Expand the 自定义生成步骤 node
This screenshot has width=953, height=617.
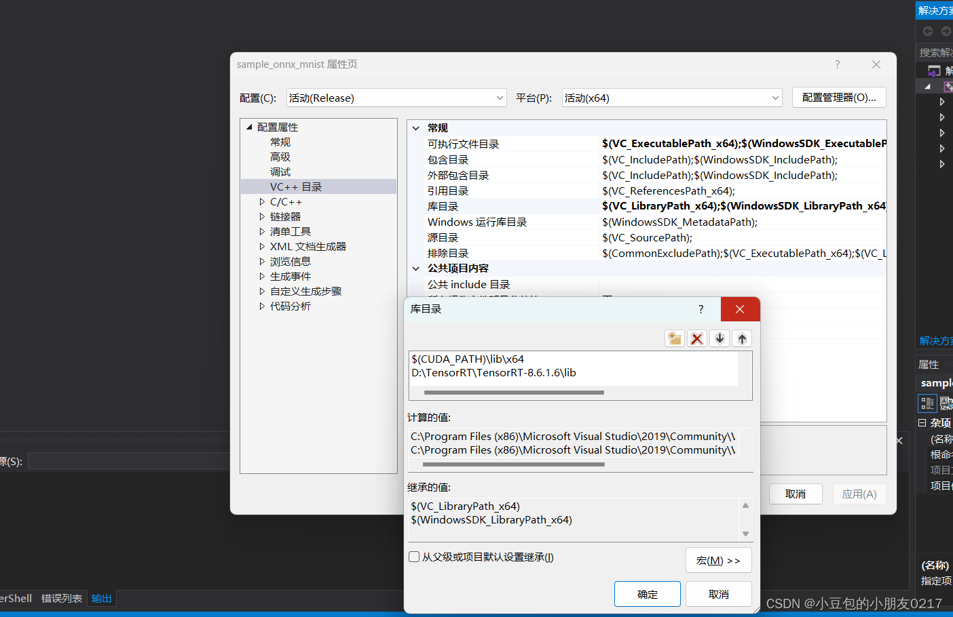coord(262,291)
